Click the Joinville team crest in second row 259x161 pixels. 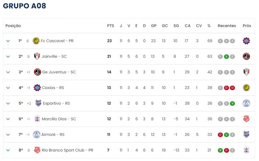(x=37, y=56)
